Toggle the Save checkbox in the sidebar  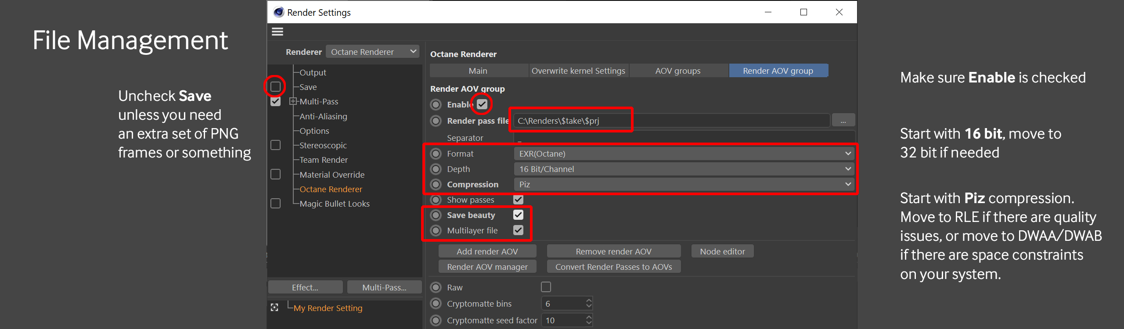(x=275, y=86)
